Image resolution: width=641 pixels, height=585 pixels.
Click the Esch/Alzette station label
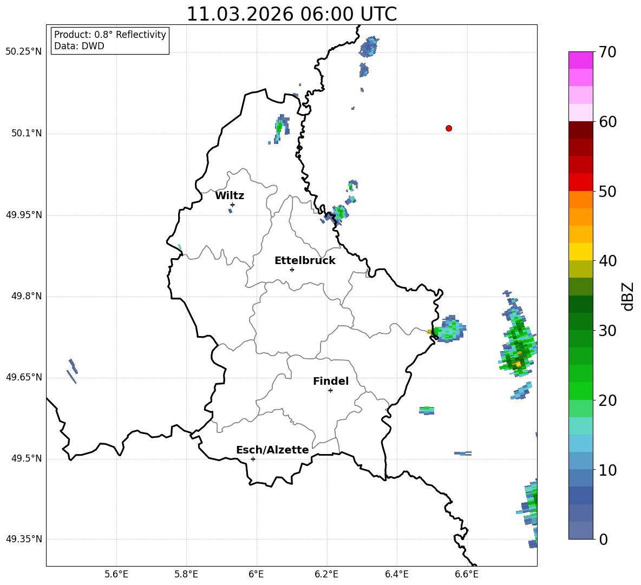(272, 450)
